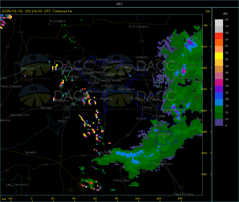Click the slate purple 5-10 dBZ legend swatch

coord(219,122)
